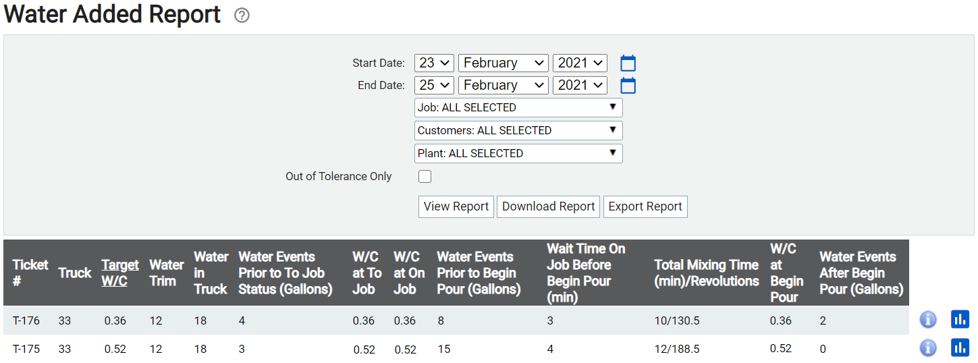978x363 pixels.
Task: Click the Export Report button
Action: pos(645,206)
